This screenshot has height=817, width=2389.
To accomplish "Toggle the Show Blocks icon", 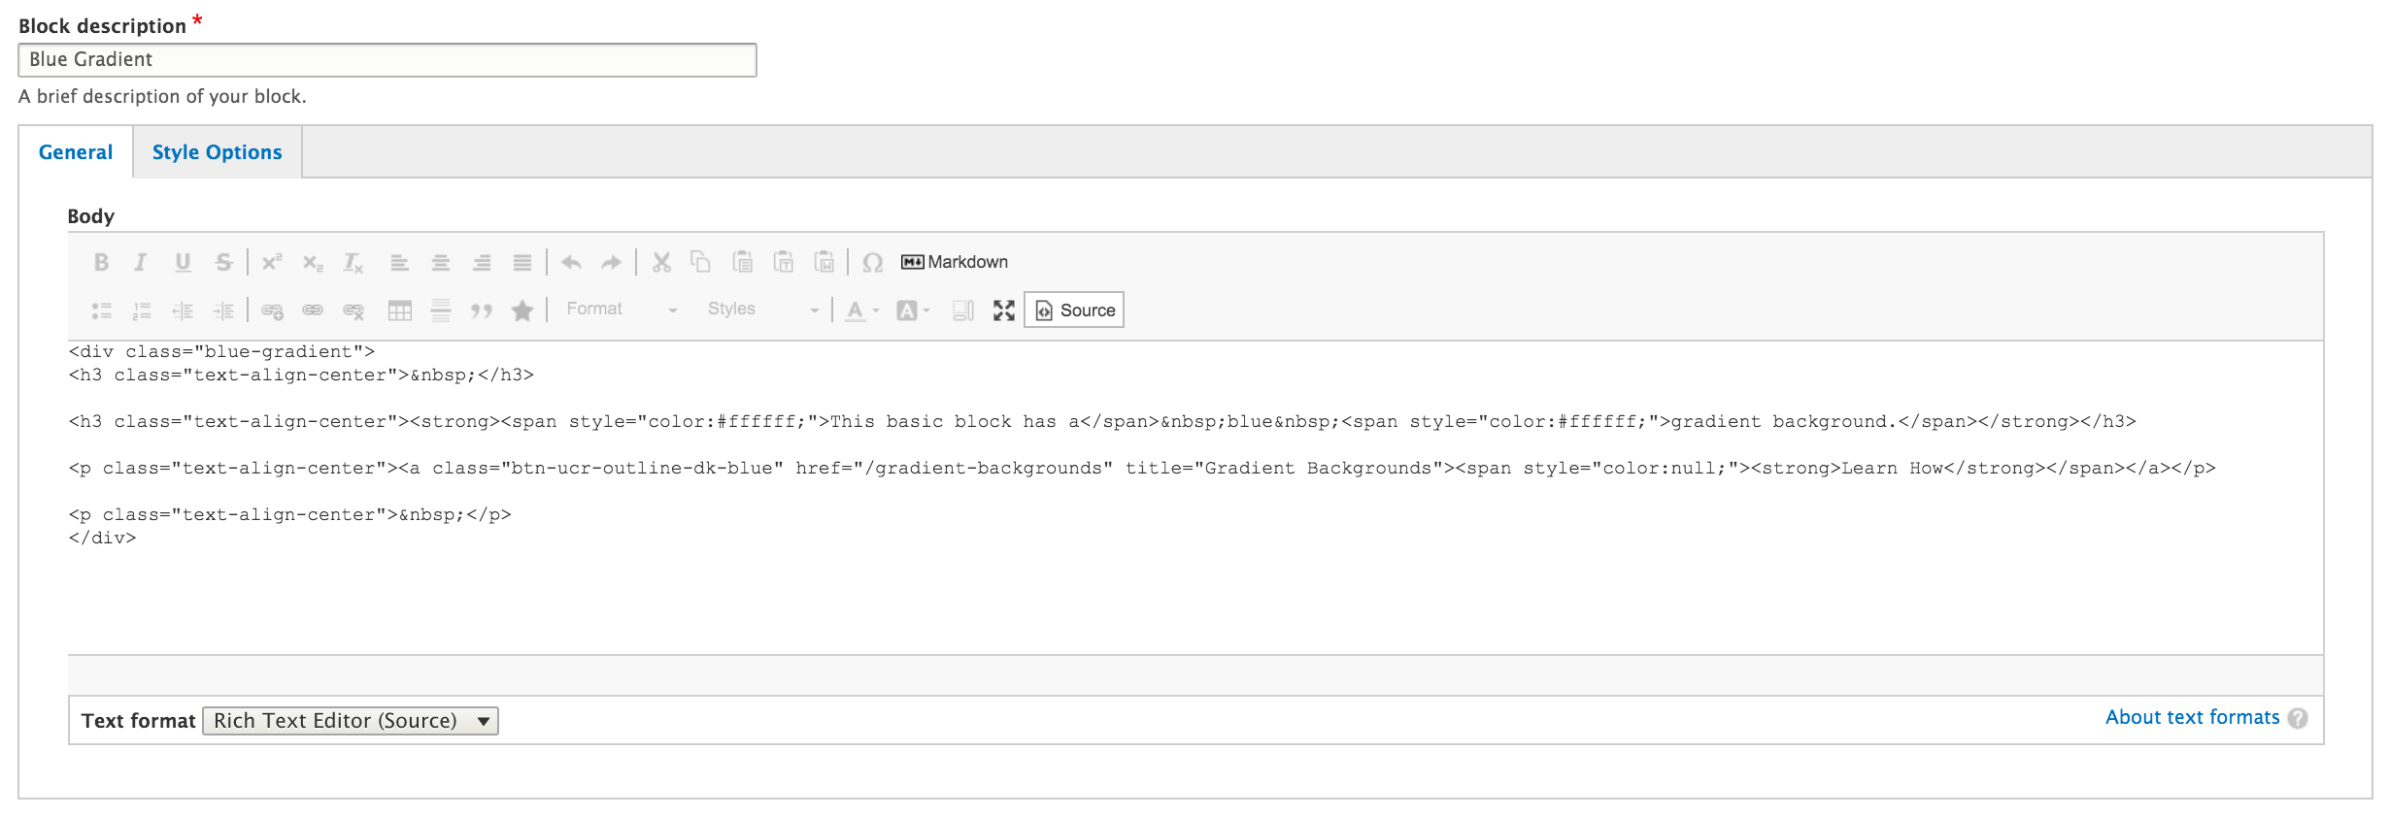I will point(962,310).
